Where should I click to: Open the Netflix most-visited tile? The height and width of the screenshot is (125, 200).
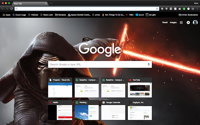tap(60, 110)
